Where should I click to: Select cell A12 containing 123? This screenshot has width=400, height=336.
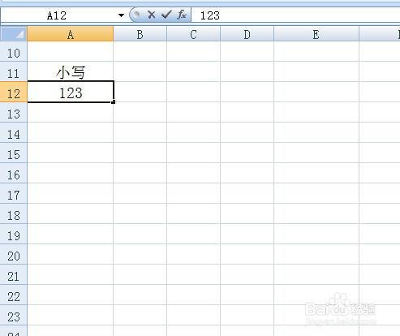[71, 92]
